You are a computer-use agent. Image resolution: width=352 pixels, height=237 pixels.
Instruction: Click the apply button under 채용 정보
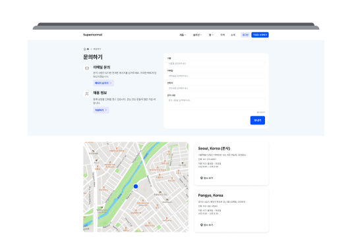pos(101,110)
